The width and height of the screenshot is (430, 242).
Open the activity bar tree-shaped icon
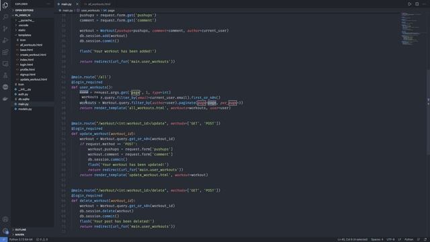click(5, 75)
